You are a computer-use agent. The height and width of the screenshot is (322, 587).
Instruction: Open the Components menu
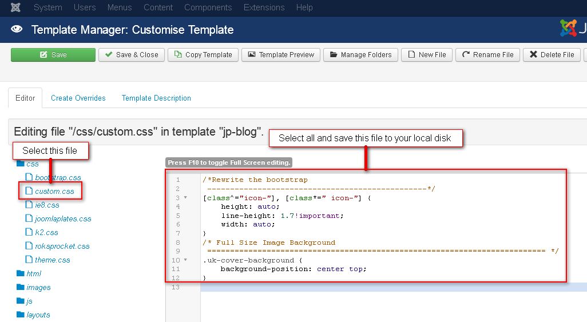point(208,7)
